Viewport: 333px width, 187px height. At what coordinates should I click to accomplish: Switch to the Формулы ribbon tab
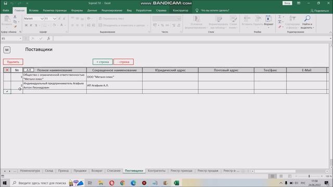point(77,10)
